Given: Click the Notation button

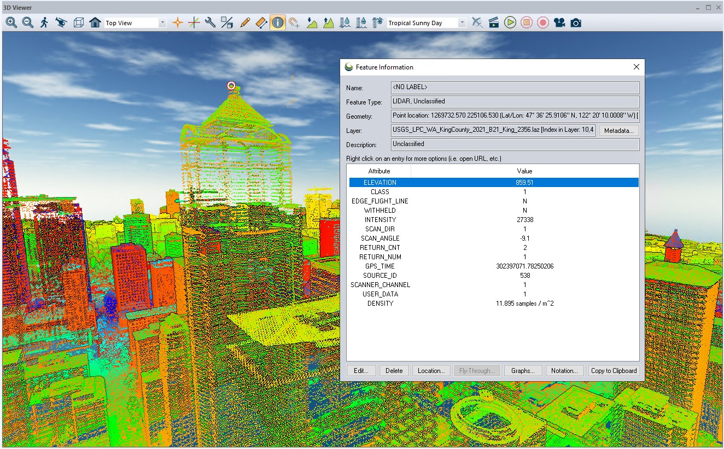Looking at the screenshot, I should pyautogui.click(x=564, y=370).
